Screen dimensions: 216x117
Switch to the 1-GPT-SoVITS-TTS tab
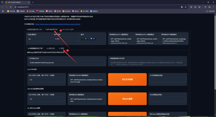(x=51, y=30)
